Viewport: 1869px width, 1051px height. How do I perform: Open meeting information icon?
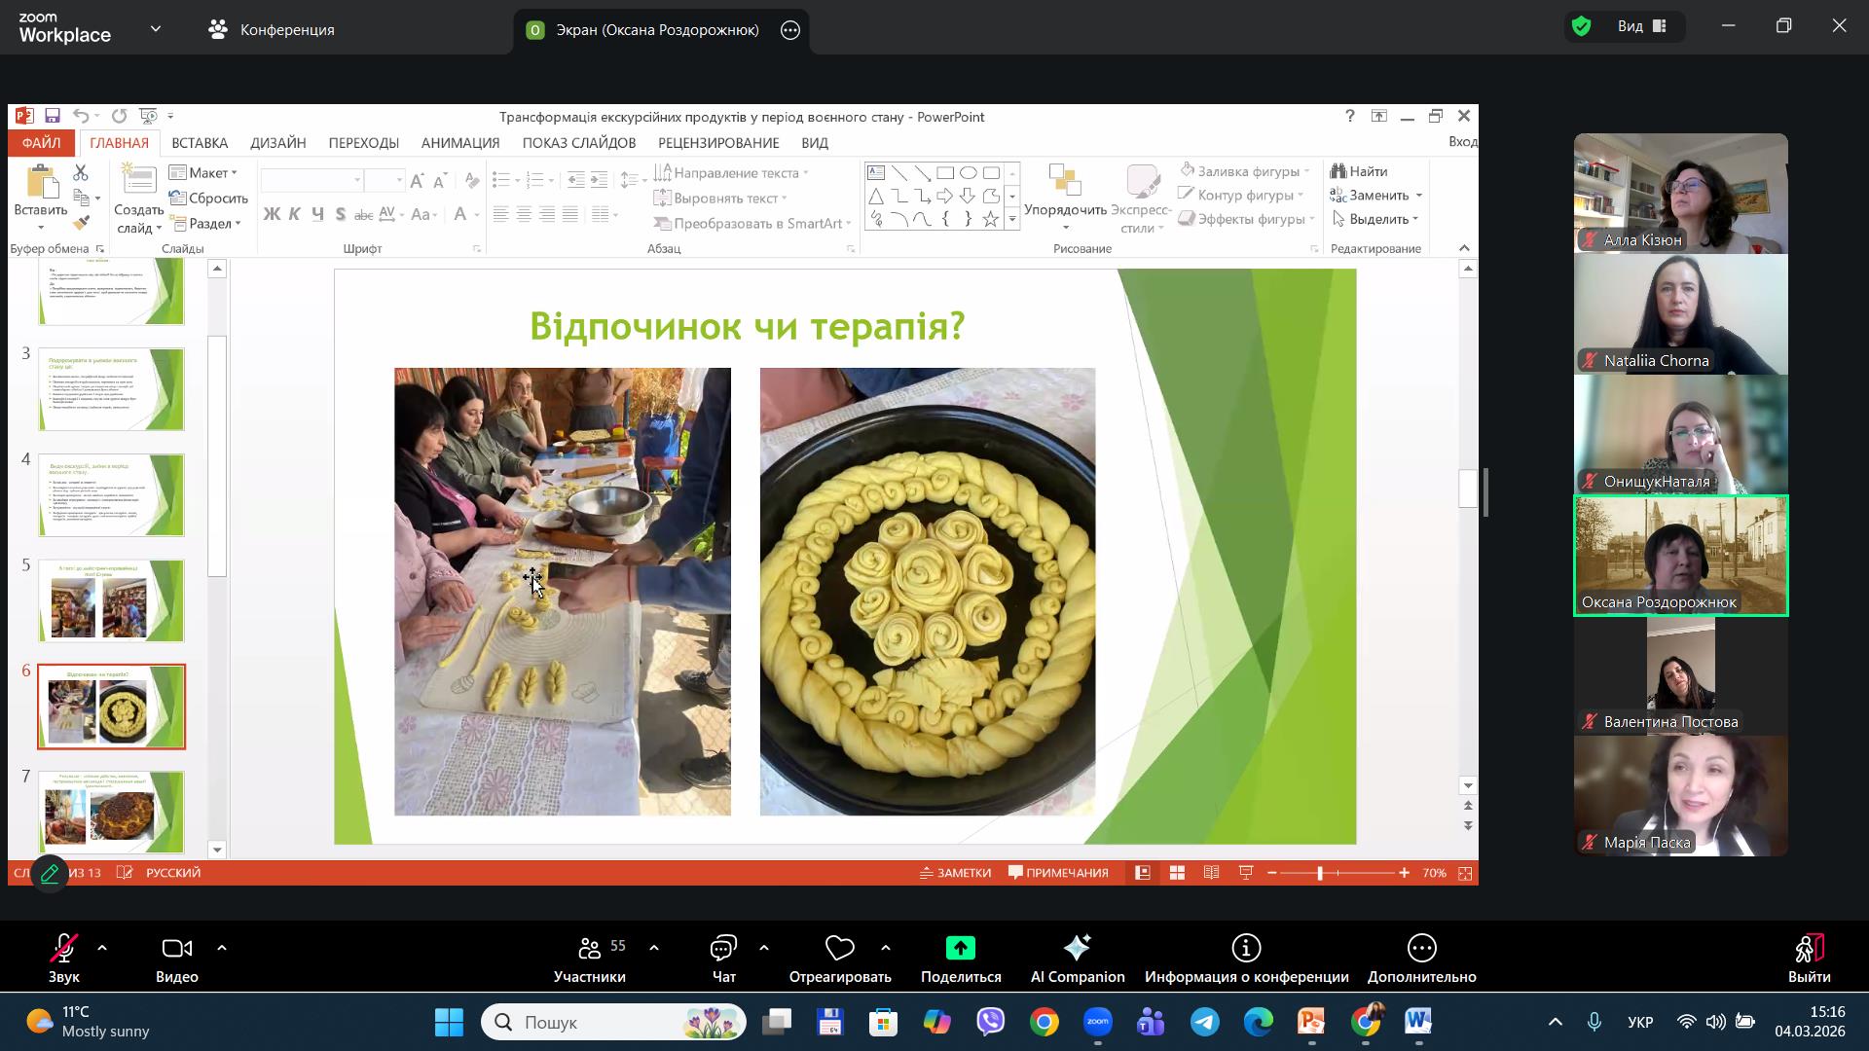tap(1246, 949)
